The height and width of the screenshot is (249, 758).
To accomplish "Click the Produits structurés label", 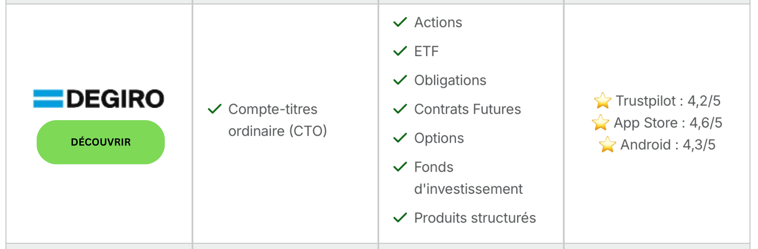I will tap(475, 218).
